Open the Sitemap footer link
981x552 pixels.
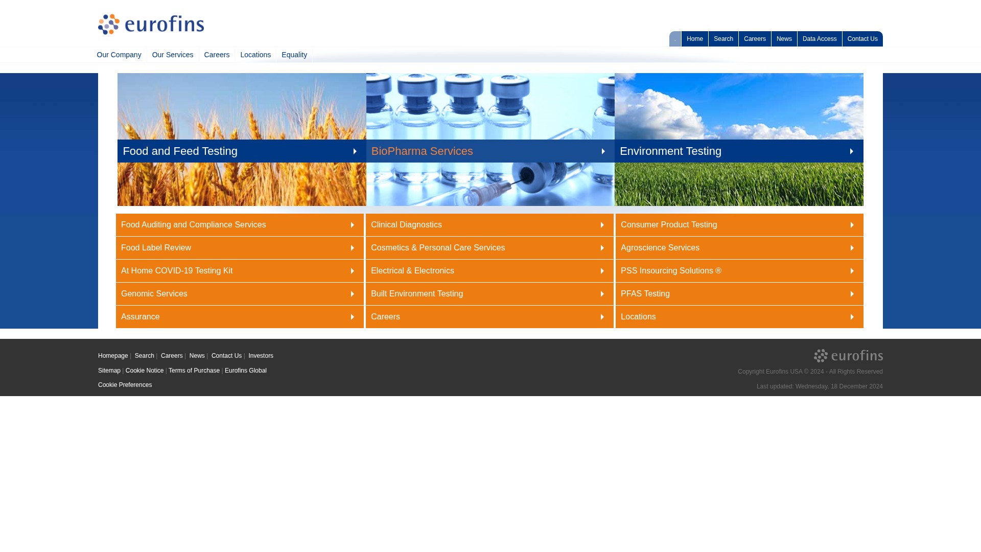tap(109, 371)
